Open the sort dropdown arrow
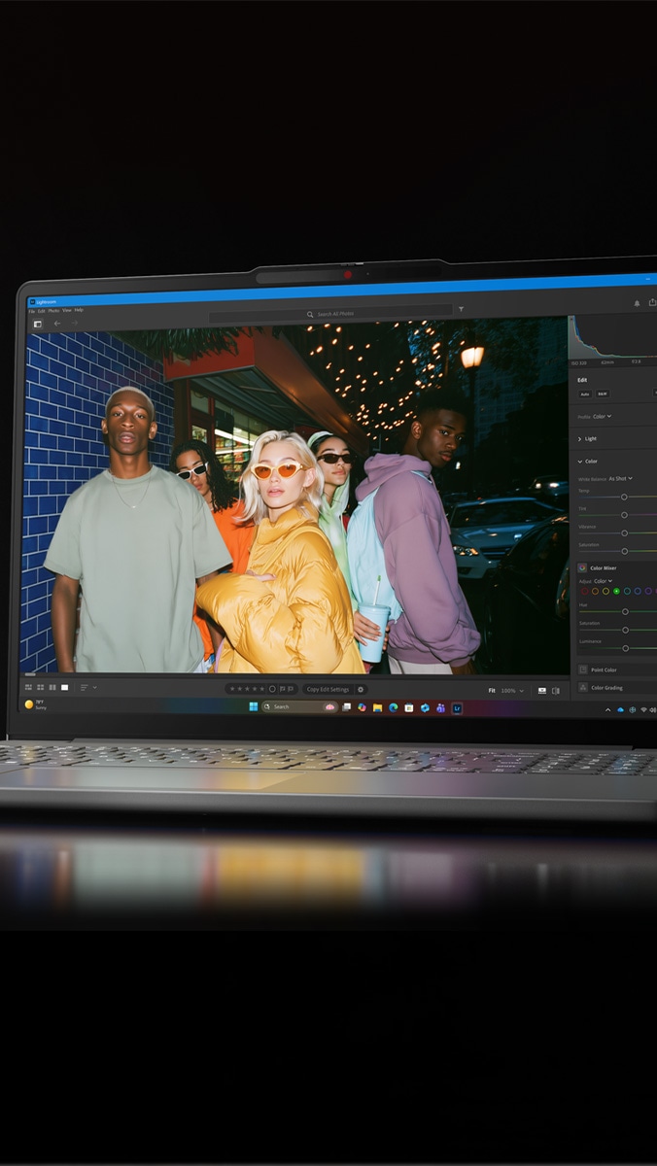 (x=95, y=688)
